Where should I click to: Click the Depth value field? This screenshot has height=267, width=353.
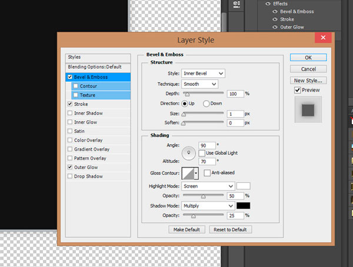pyautogui.click(x=235, y=94)
